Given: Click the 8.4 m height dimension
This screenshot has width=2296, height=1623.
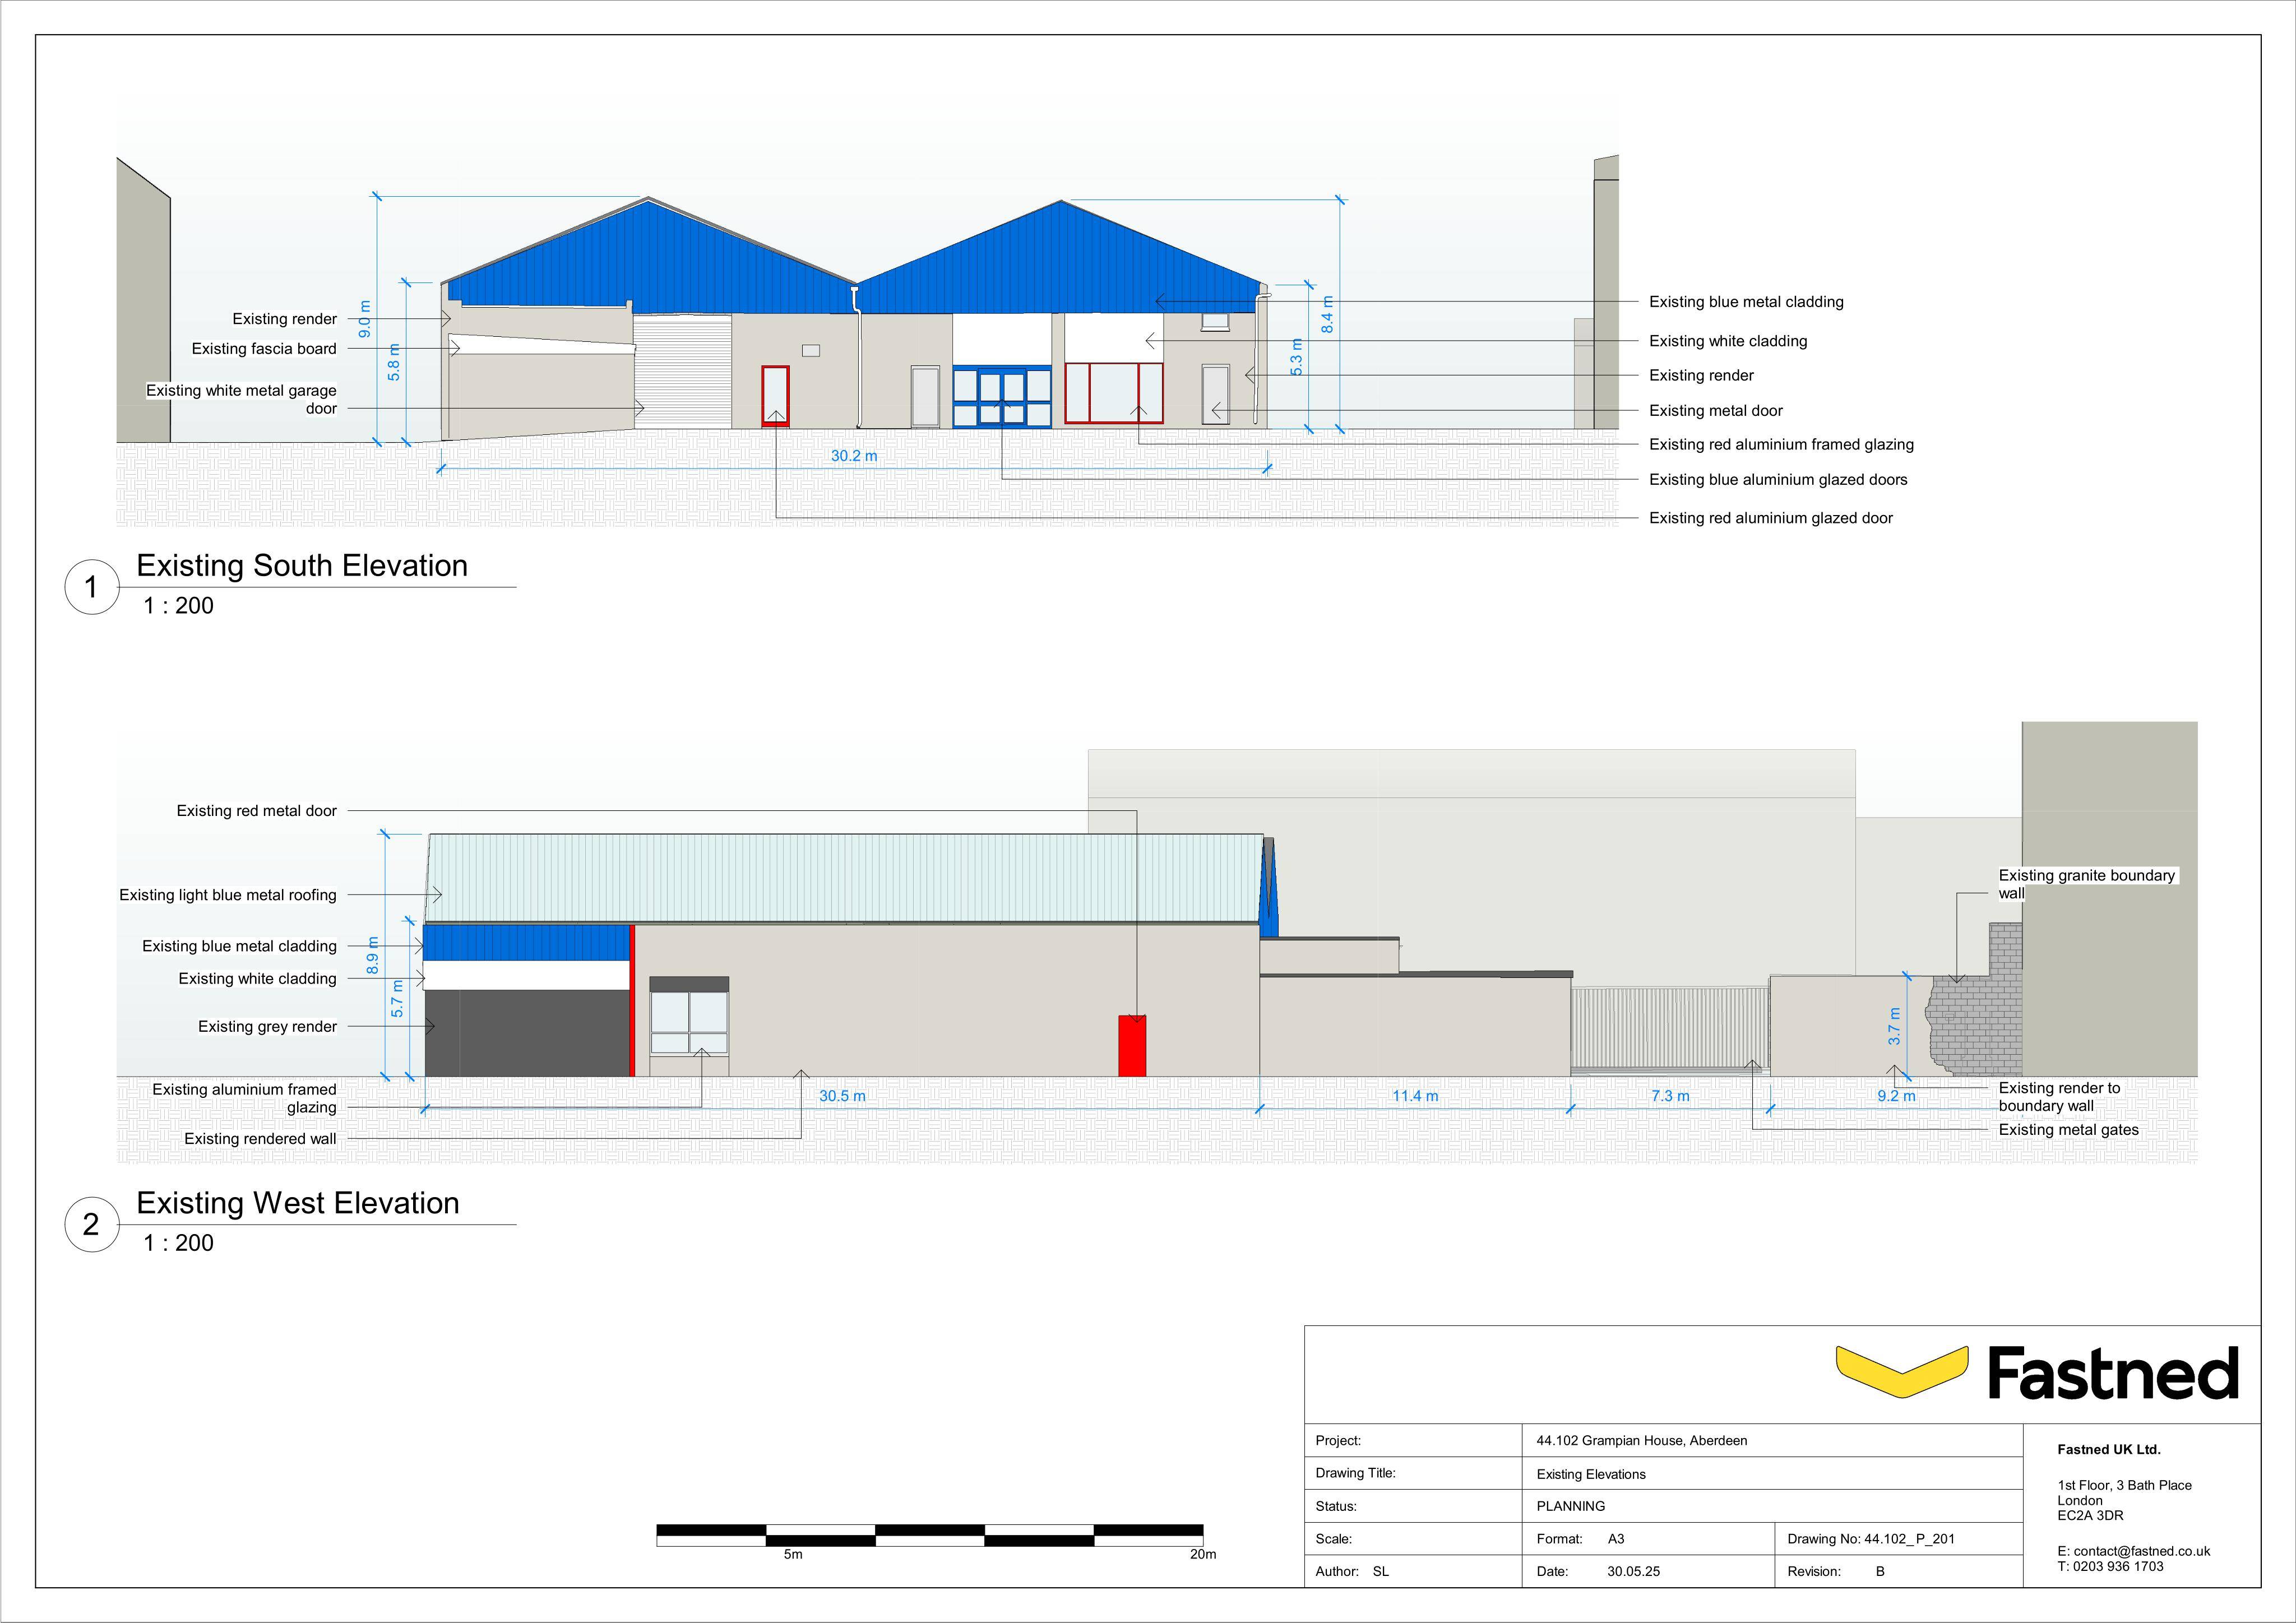Looking at the screenshot, I should tap(1327, 315).
